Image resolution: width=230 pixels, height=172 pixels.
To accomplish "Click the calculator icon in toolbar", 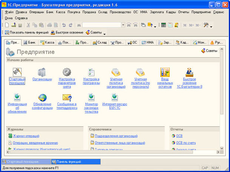I will coord(163,25).
